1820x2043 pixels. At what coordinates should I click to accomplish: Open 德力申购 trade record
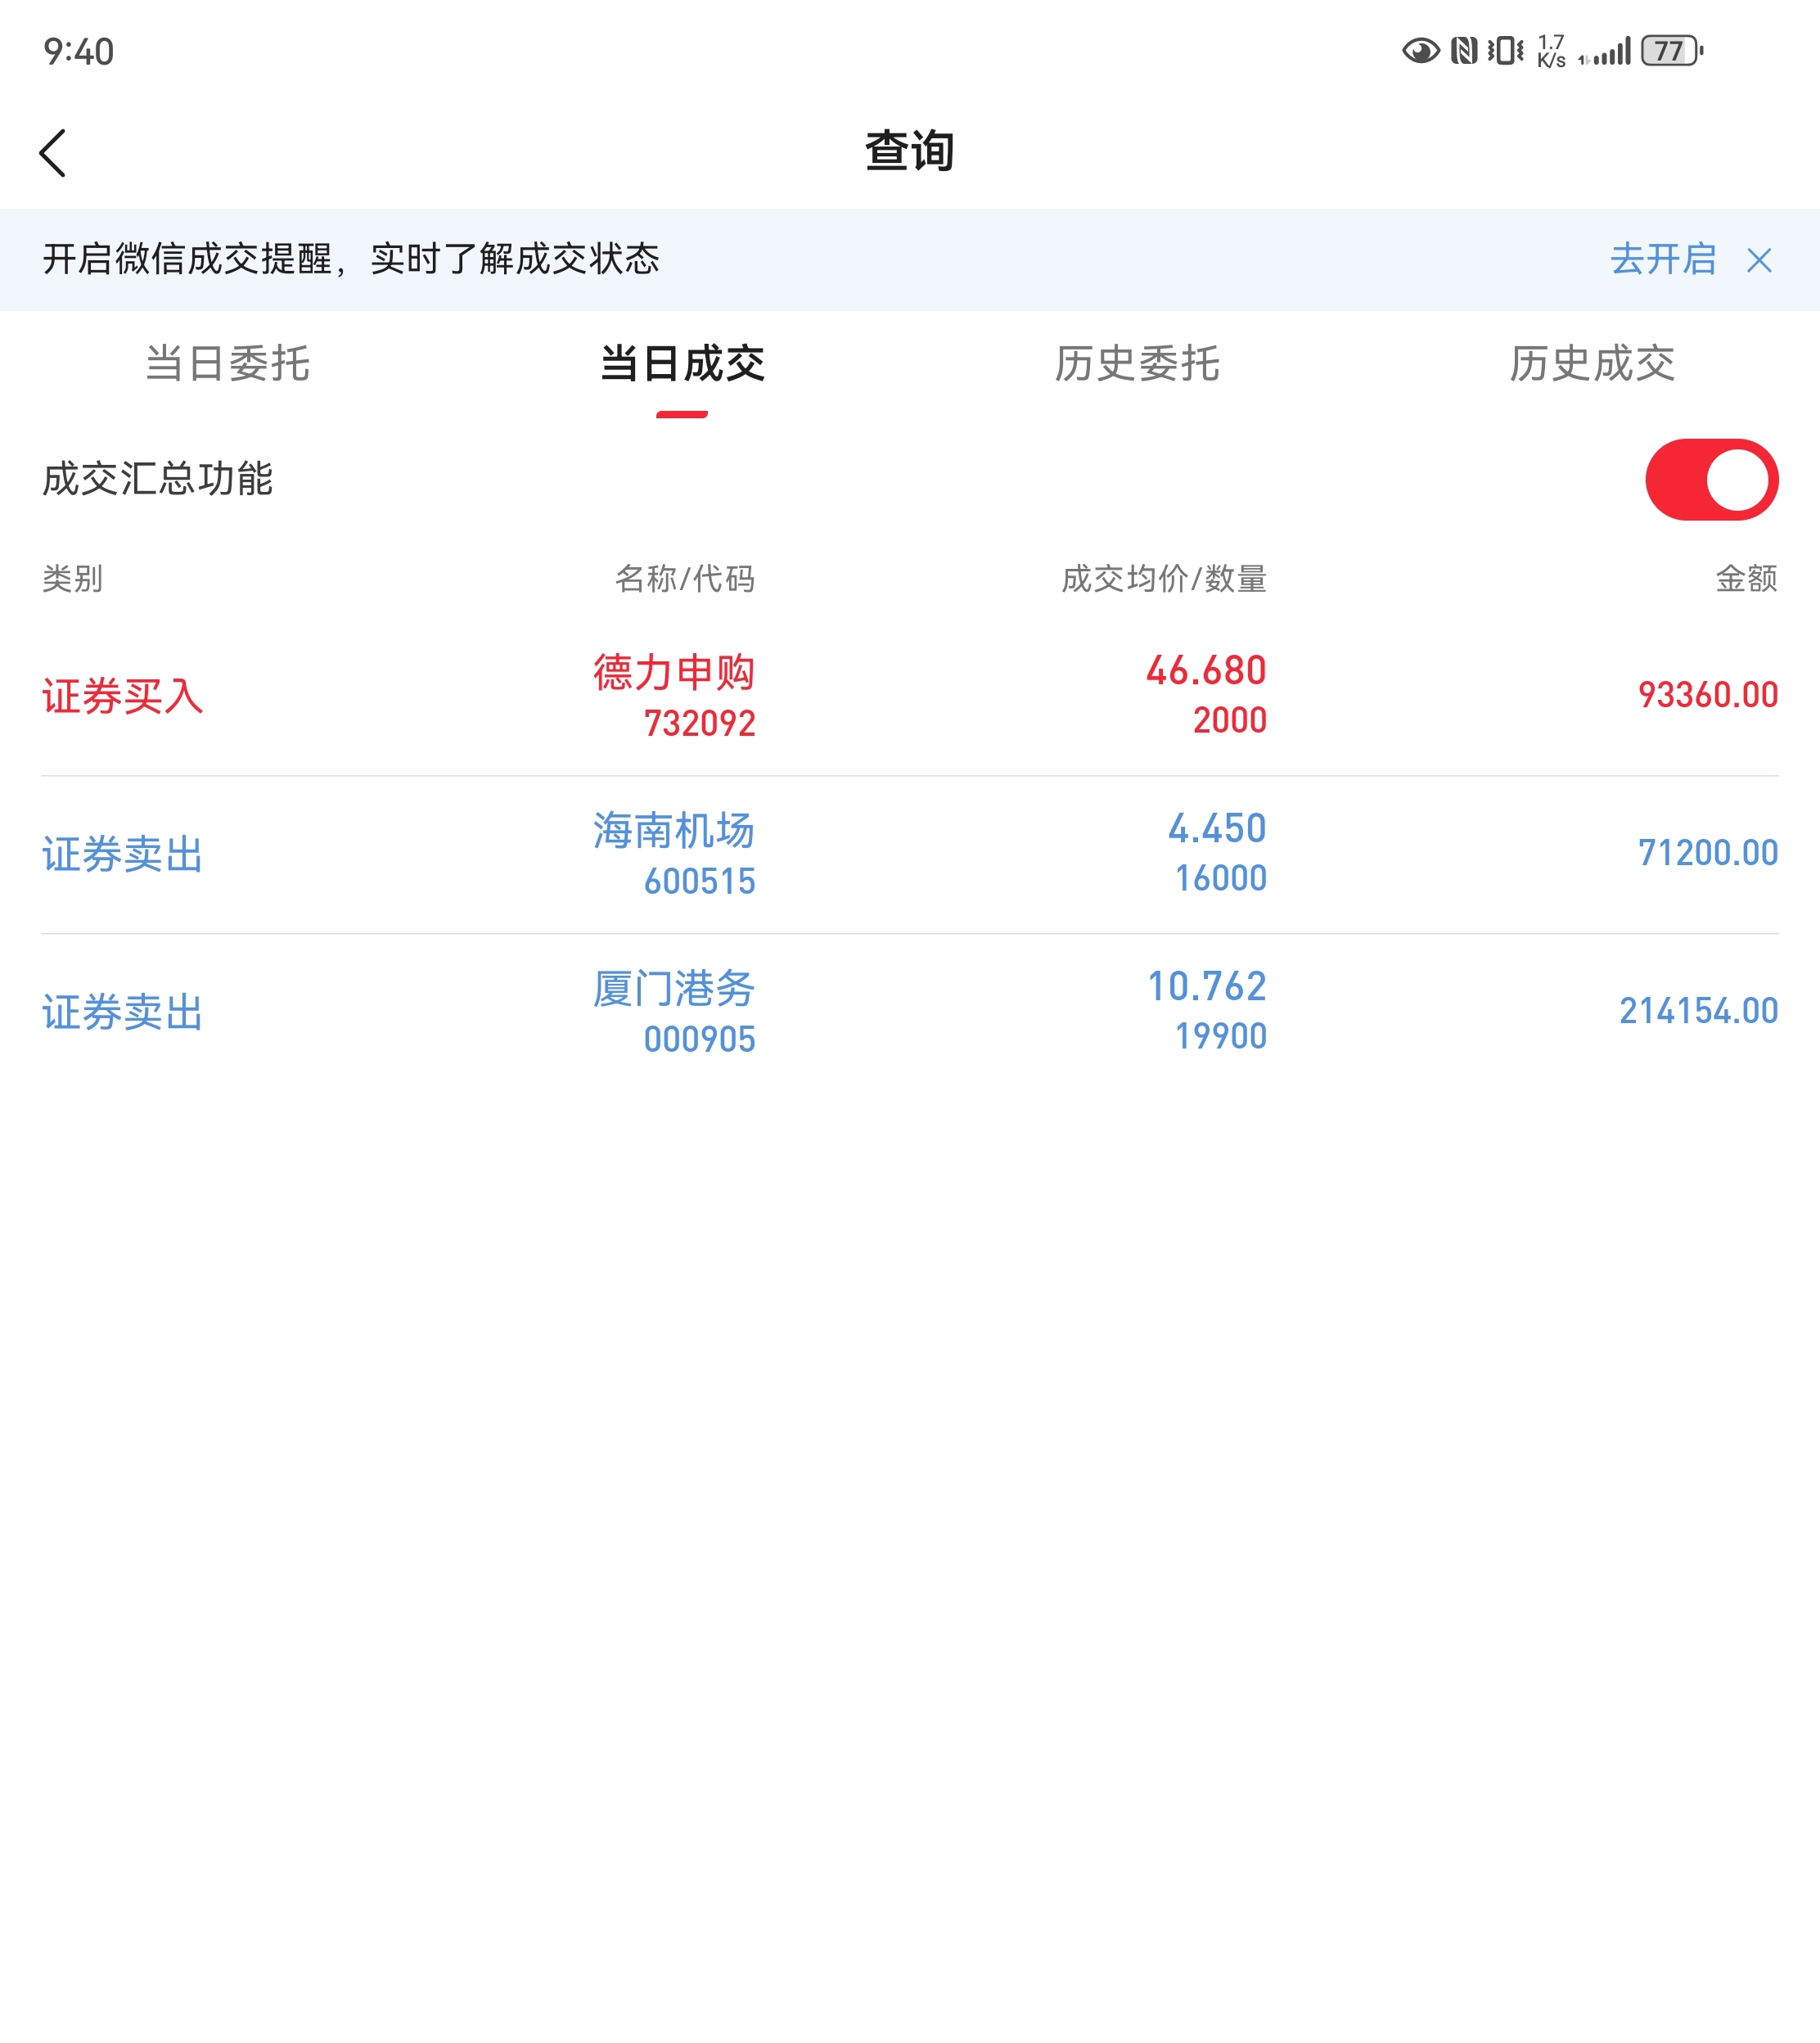click(x=673, y=672)
